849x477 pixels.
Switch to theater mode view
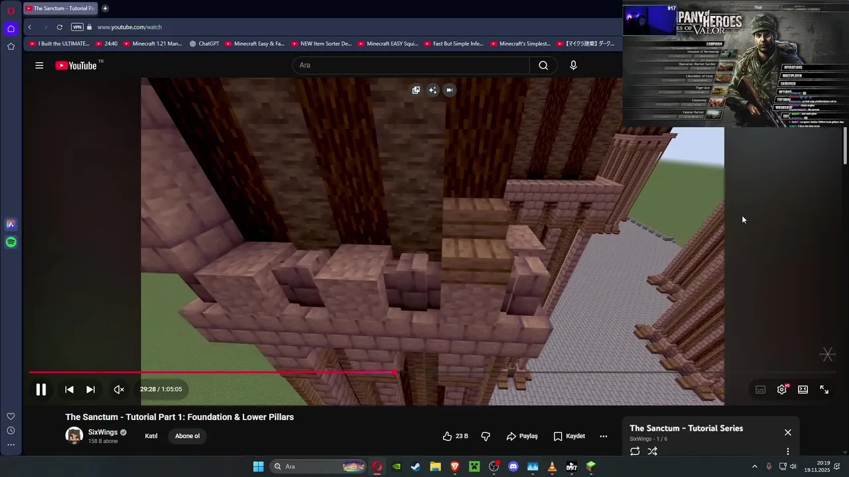coord(803,390)
